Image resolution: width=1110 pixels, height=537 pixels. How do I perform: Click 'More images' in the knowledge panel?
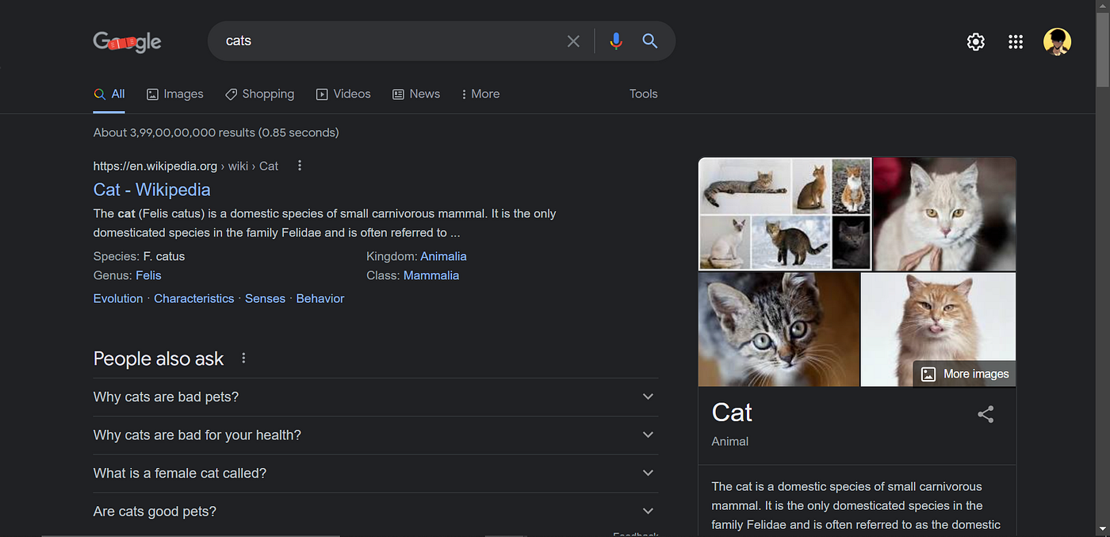[964, 374]
